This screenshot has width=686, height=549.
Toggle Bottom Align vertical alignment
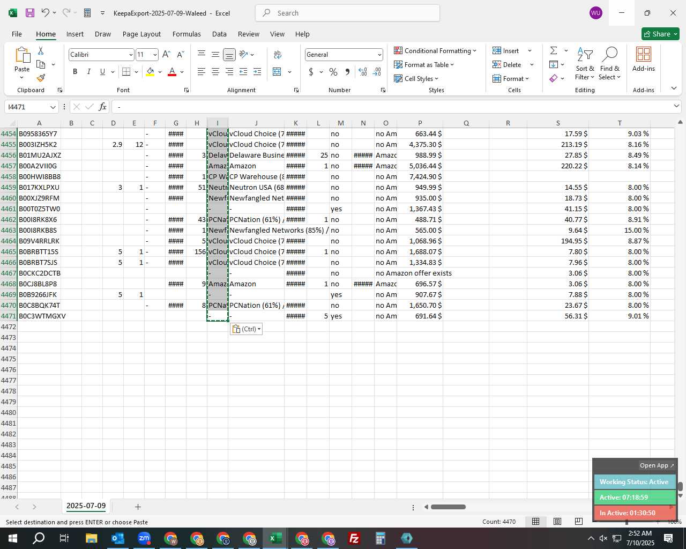coord(229,55)
